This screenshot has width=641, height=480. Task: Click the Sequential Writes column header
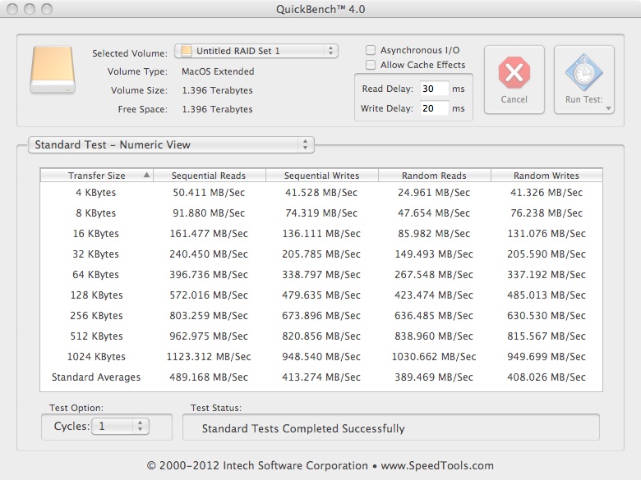(321, 176)
